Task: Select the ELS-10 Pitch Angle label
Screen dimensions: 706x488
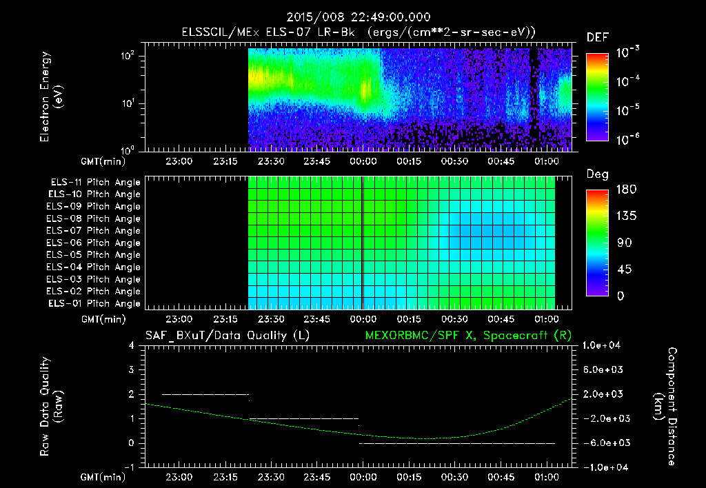Action: [x=94, y=194]
